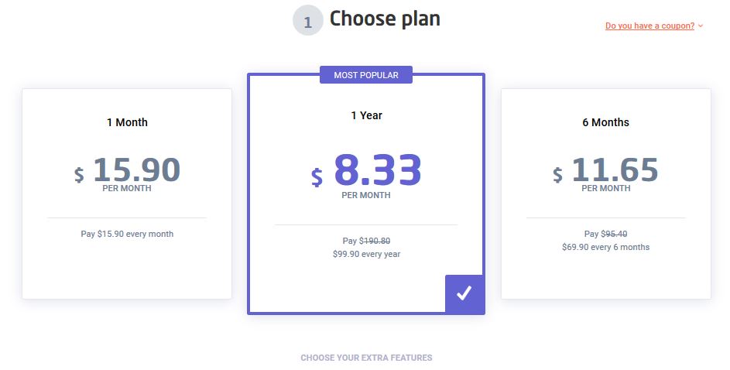Click the $15.90 price
The image size is (730, 370).
coord(127,170)
